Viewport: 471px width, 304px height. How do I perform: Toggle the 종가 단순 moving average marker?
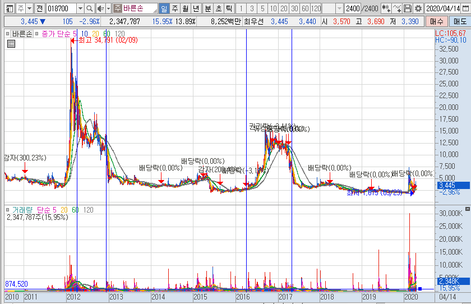coord(38,34)
